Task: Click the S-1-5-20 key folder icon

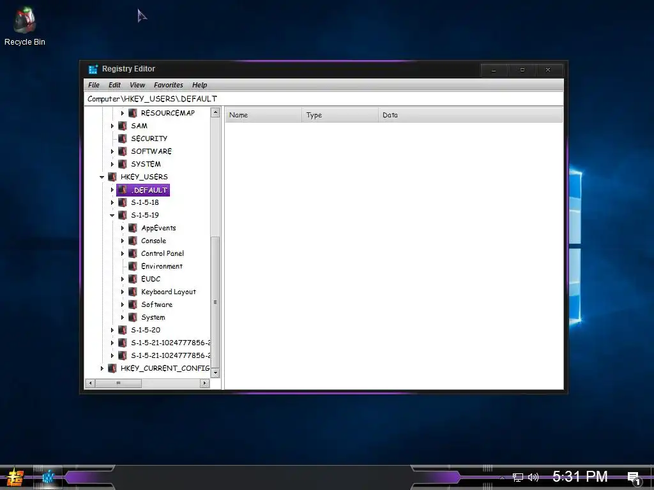Action: click(123, 330)
